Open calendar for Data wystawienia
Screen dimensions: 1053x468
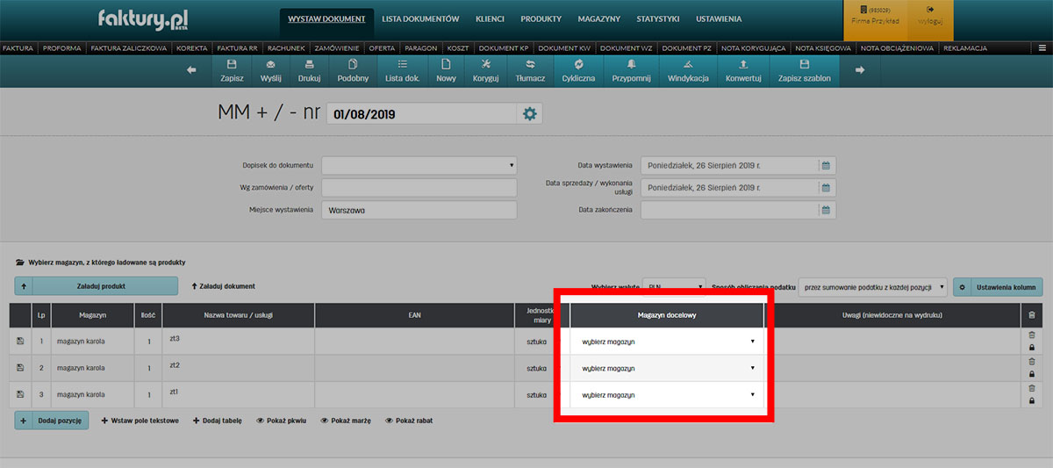[825, 165]
